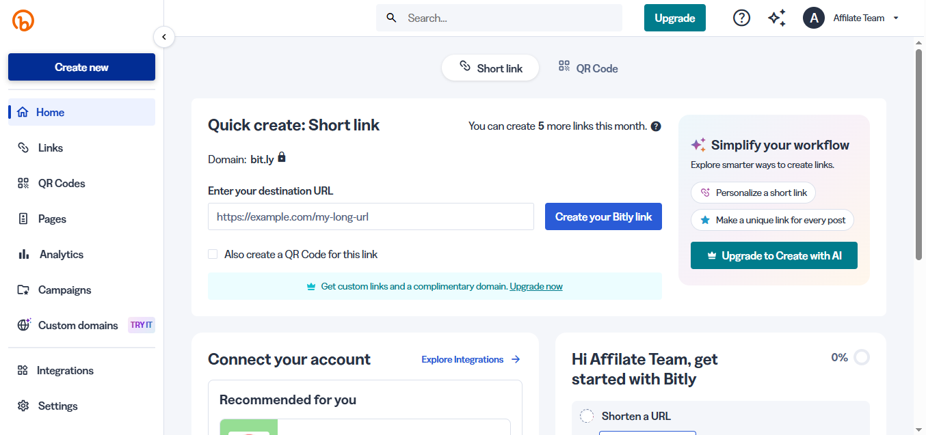Click the account avatar letter A
926x435 pixels.
tap(813, 18)
